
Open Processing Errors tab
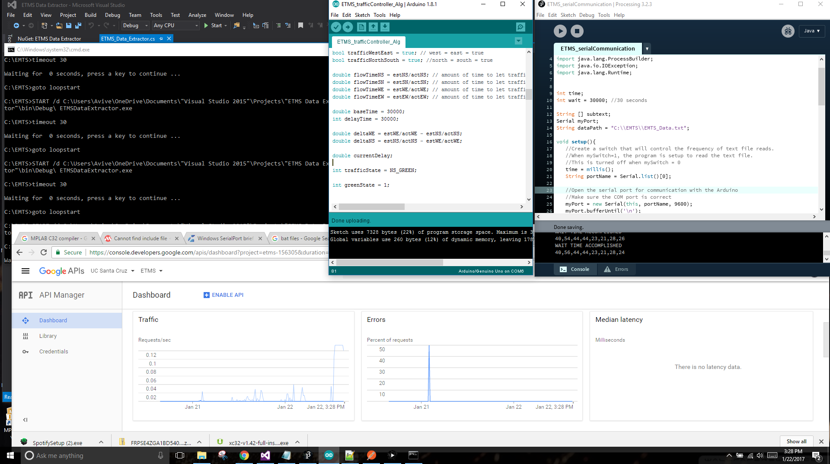(616, 269)
